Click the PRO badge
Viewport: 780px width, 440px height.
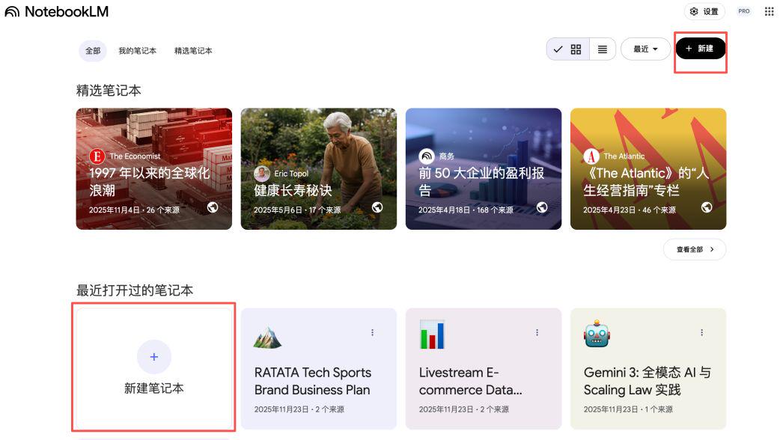[743, 11]
